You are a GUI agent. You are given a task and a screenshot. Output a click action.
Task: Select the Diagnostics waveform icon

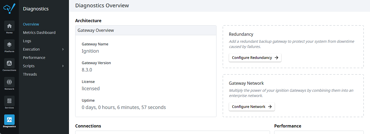pos(9,120)
